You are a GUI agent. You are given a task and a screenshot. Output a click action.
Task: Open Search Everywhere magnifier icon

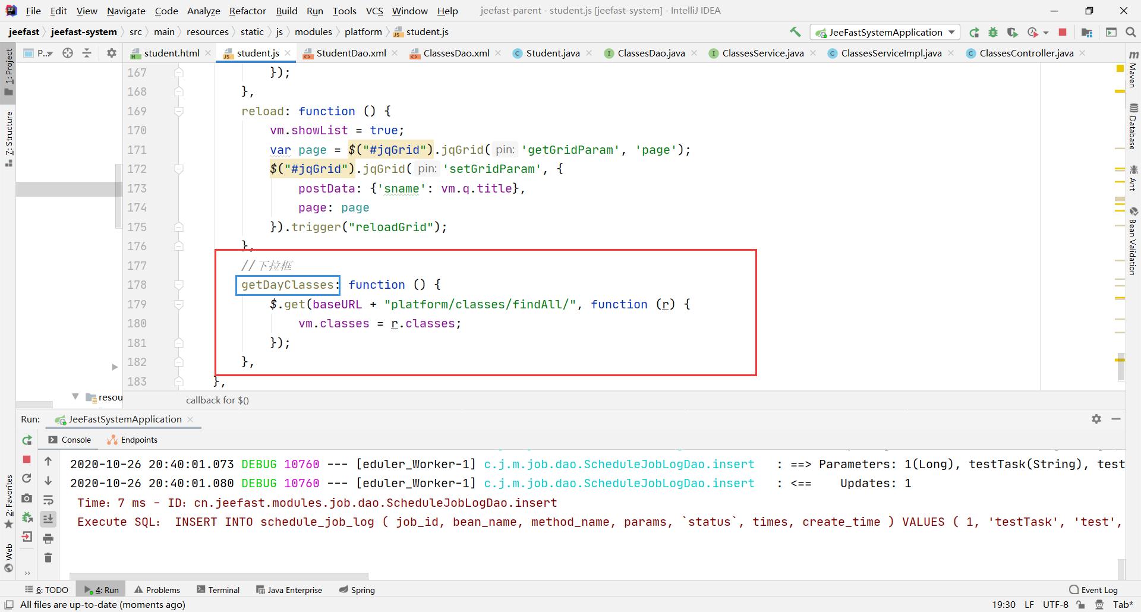1131,32
